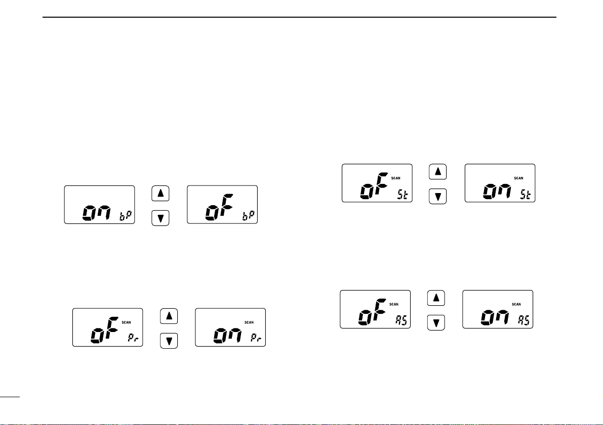Tap the down arrow between the St displays
Viewport: 603px width, 425px height.
(438, 196)
